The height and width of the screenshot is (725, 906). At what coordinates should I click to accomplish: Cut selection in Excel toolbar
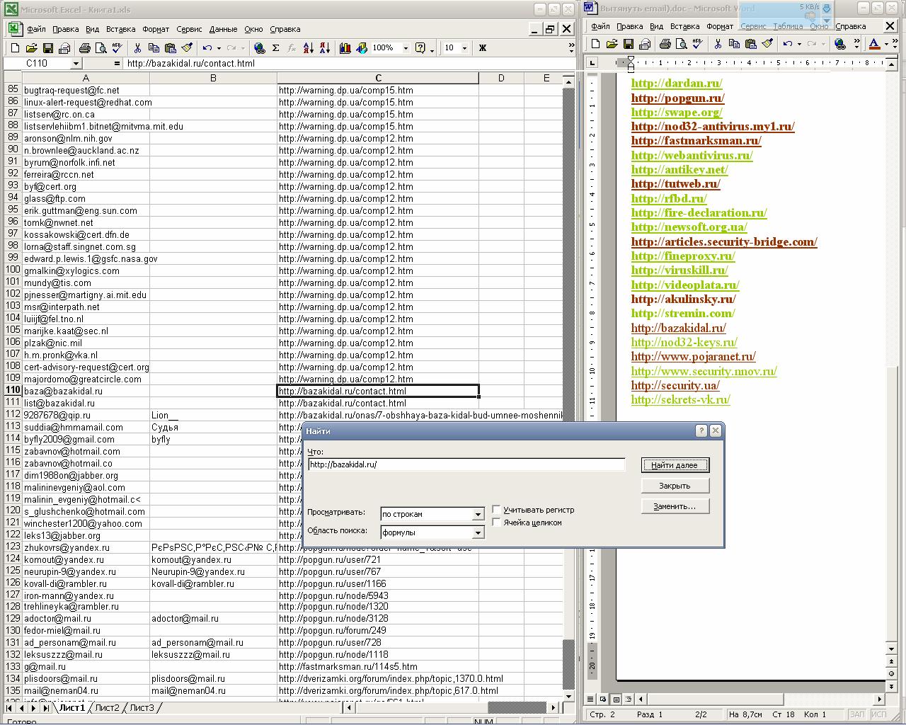[137, 48]
